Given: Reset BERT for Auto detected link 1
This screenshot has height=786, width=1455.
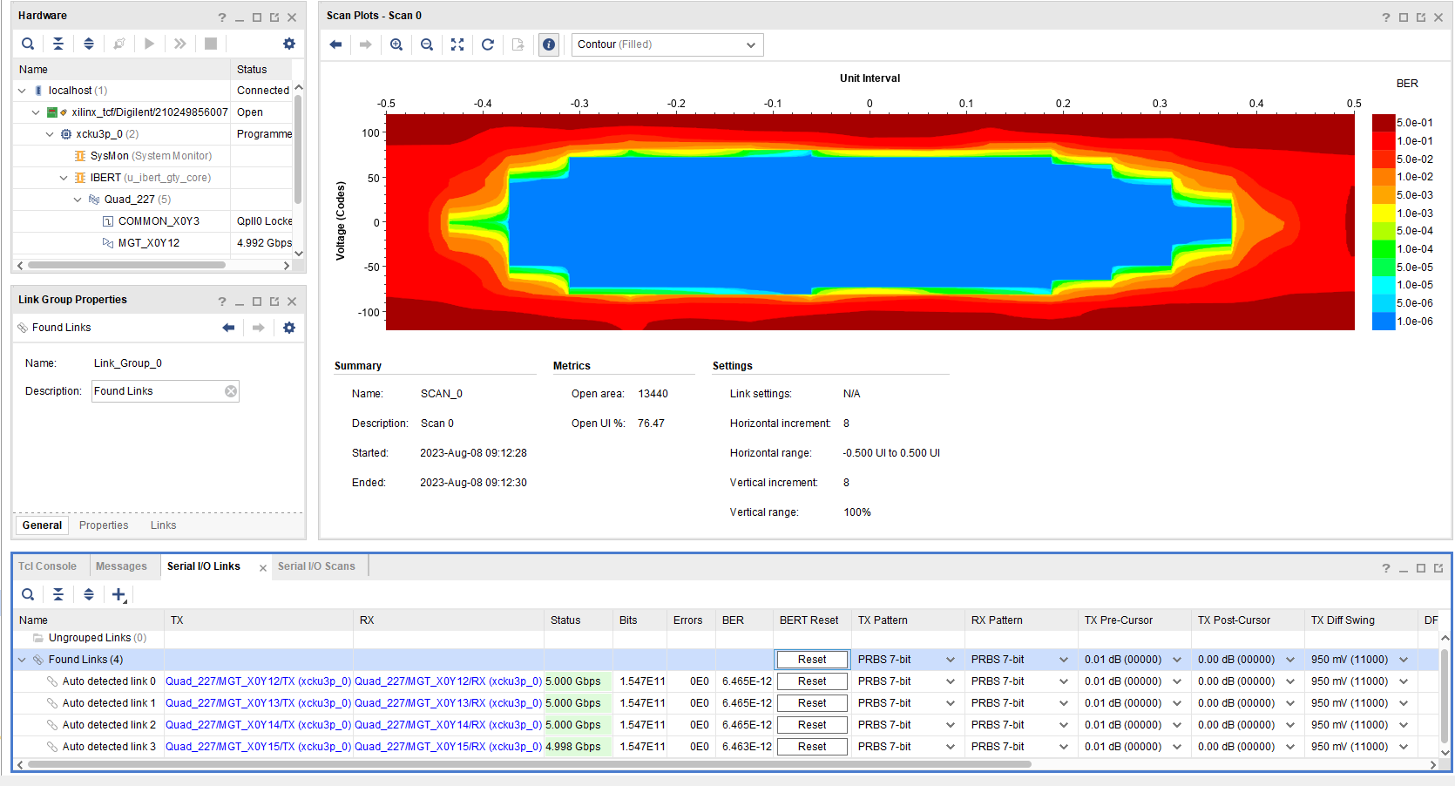Looking at the screenshot, I should tap(812, 703).
